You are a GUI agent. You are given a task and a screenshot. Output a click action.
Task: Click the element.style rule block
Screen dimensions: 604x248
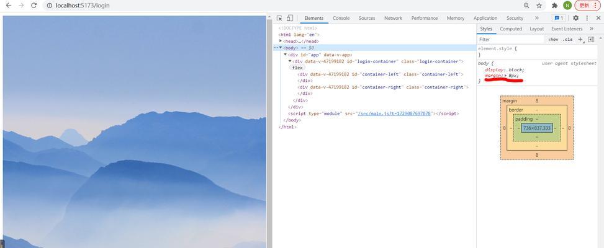[x=538, y=51]
